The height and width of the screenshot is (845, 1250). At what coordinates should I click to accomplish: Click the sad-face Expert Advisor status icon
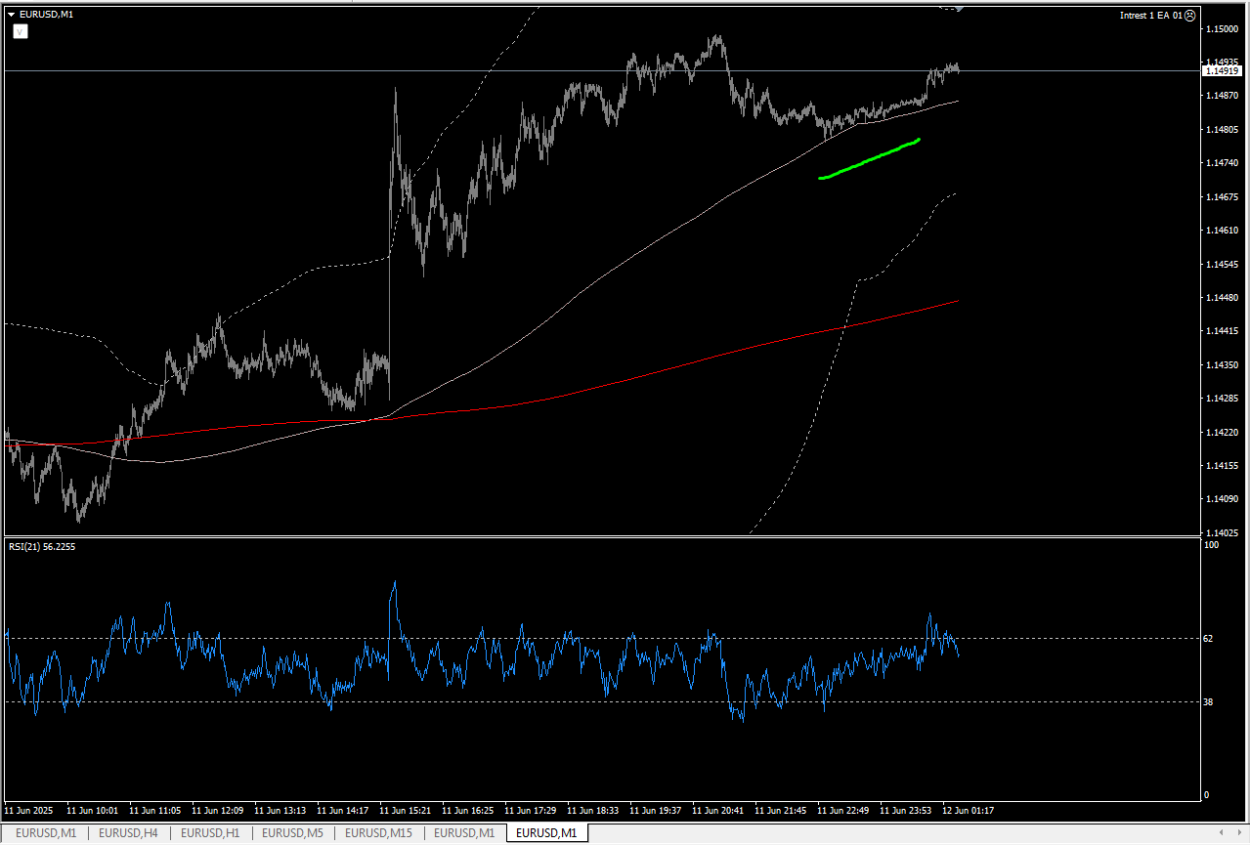click(x=1190, y=16)
